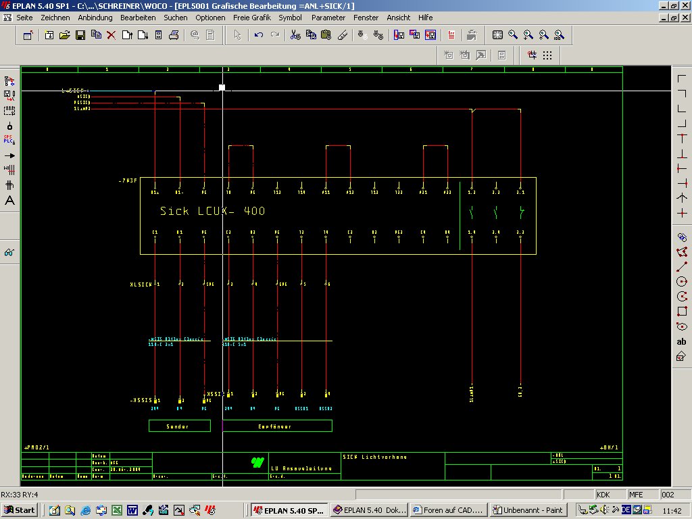Image resolution: width=692 pixels, height=519 pixels.
Task: Click the glasses view icon
Action: [9, 253]
